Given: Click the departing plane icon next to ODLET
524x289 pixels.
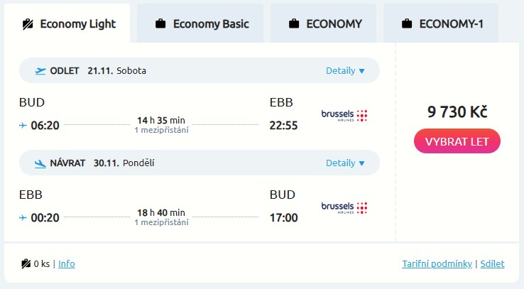Looking at the screenshot, I should point(40,70).
